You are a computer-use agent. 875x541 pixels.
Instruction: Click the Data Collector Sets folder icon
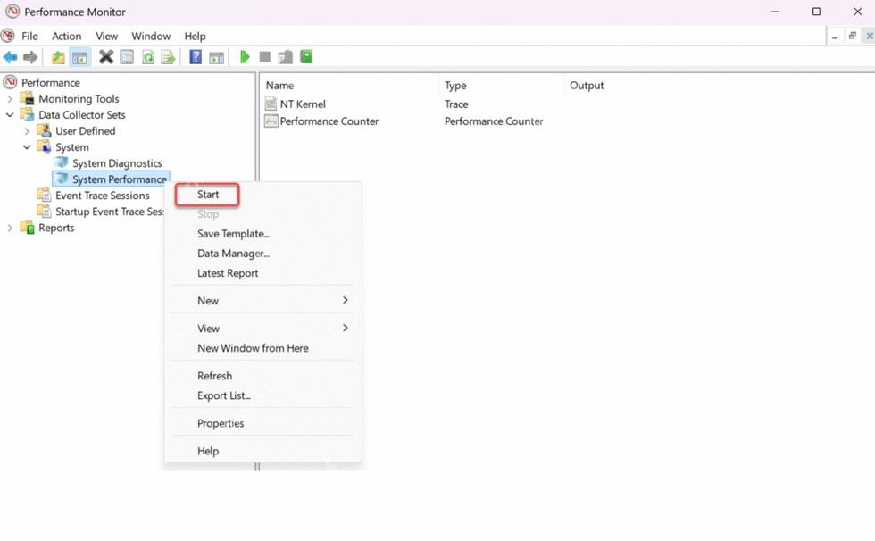tap(27, 115)
